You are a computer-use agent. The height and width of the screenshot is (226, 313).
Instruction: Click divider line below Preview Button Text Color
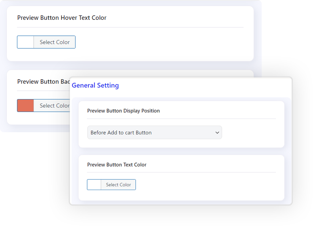point(181,172)
